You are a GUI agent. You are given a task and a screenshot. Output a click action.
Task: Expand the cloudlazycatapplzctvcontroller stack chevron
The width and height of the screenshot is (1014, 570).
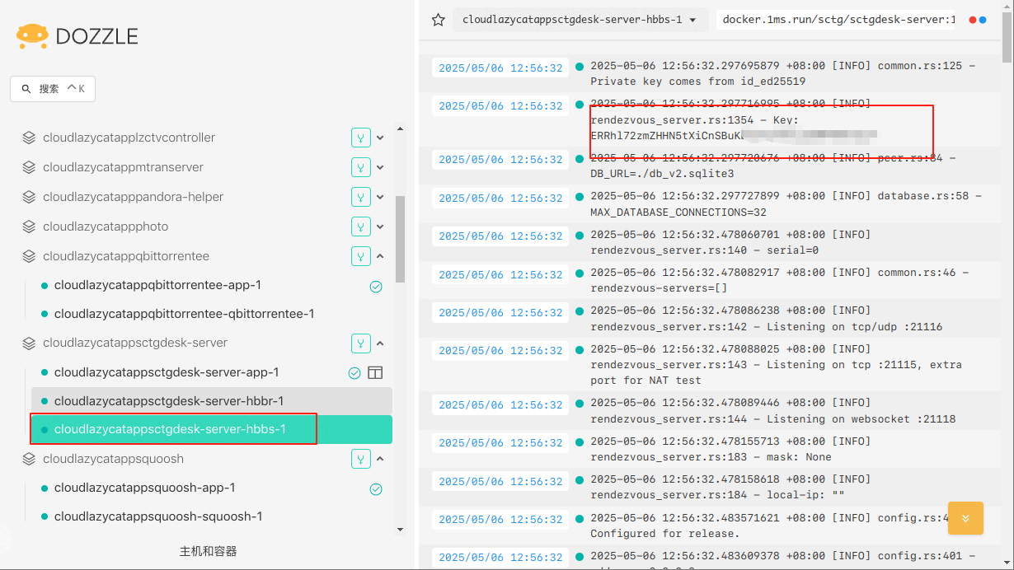pyautogui.click(x=380, y=138)
